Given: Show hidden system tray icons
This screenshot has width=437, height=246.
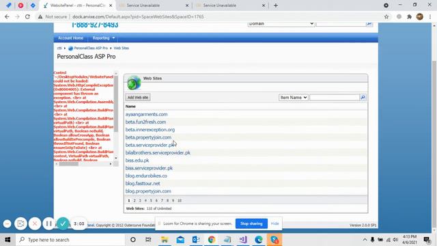Looking at the screenshot, I should (x=365, y=240).
